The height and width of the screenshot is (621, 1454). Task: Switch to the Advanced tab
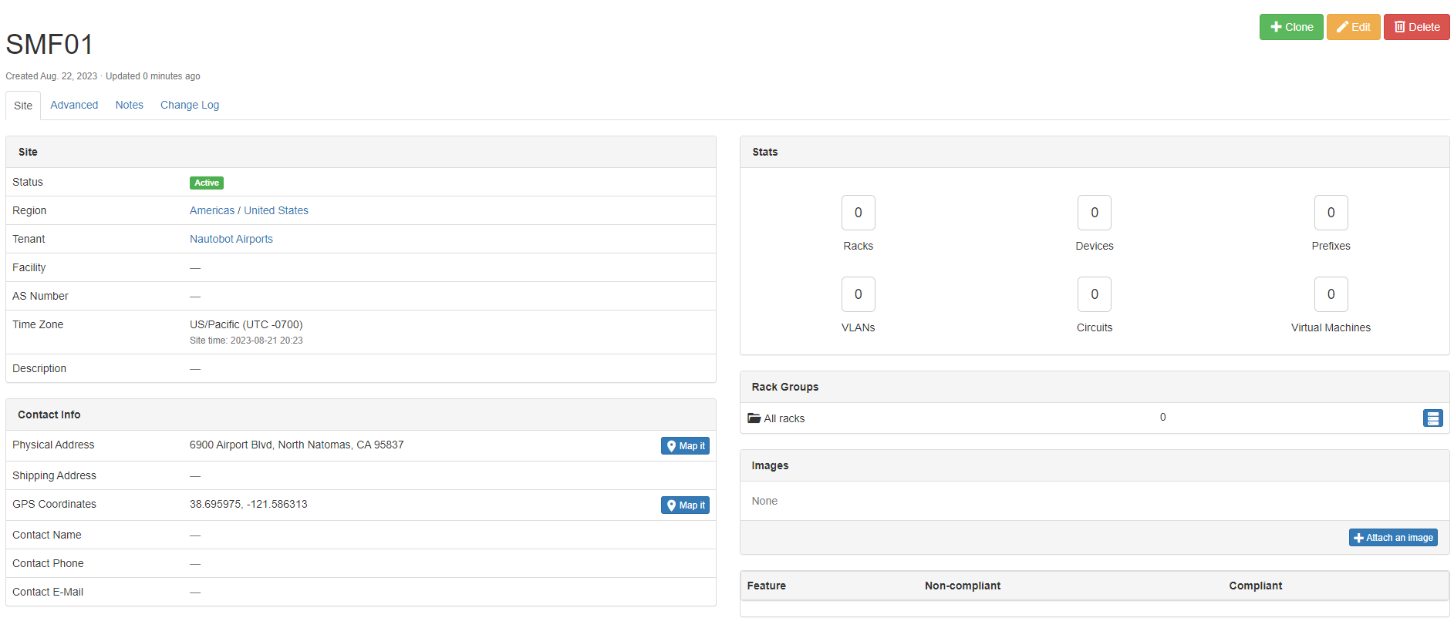(x=74, y=106)
